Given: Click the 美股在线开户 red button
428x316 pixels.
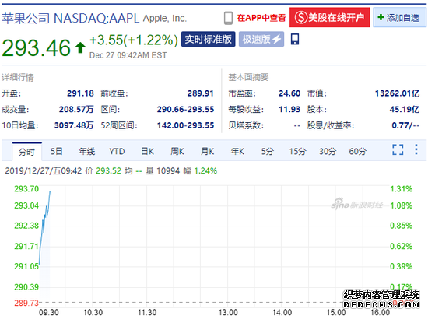Looking at the screenshot, I should [329, 17].
